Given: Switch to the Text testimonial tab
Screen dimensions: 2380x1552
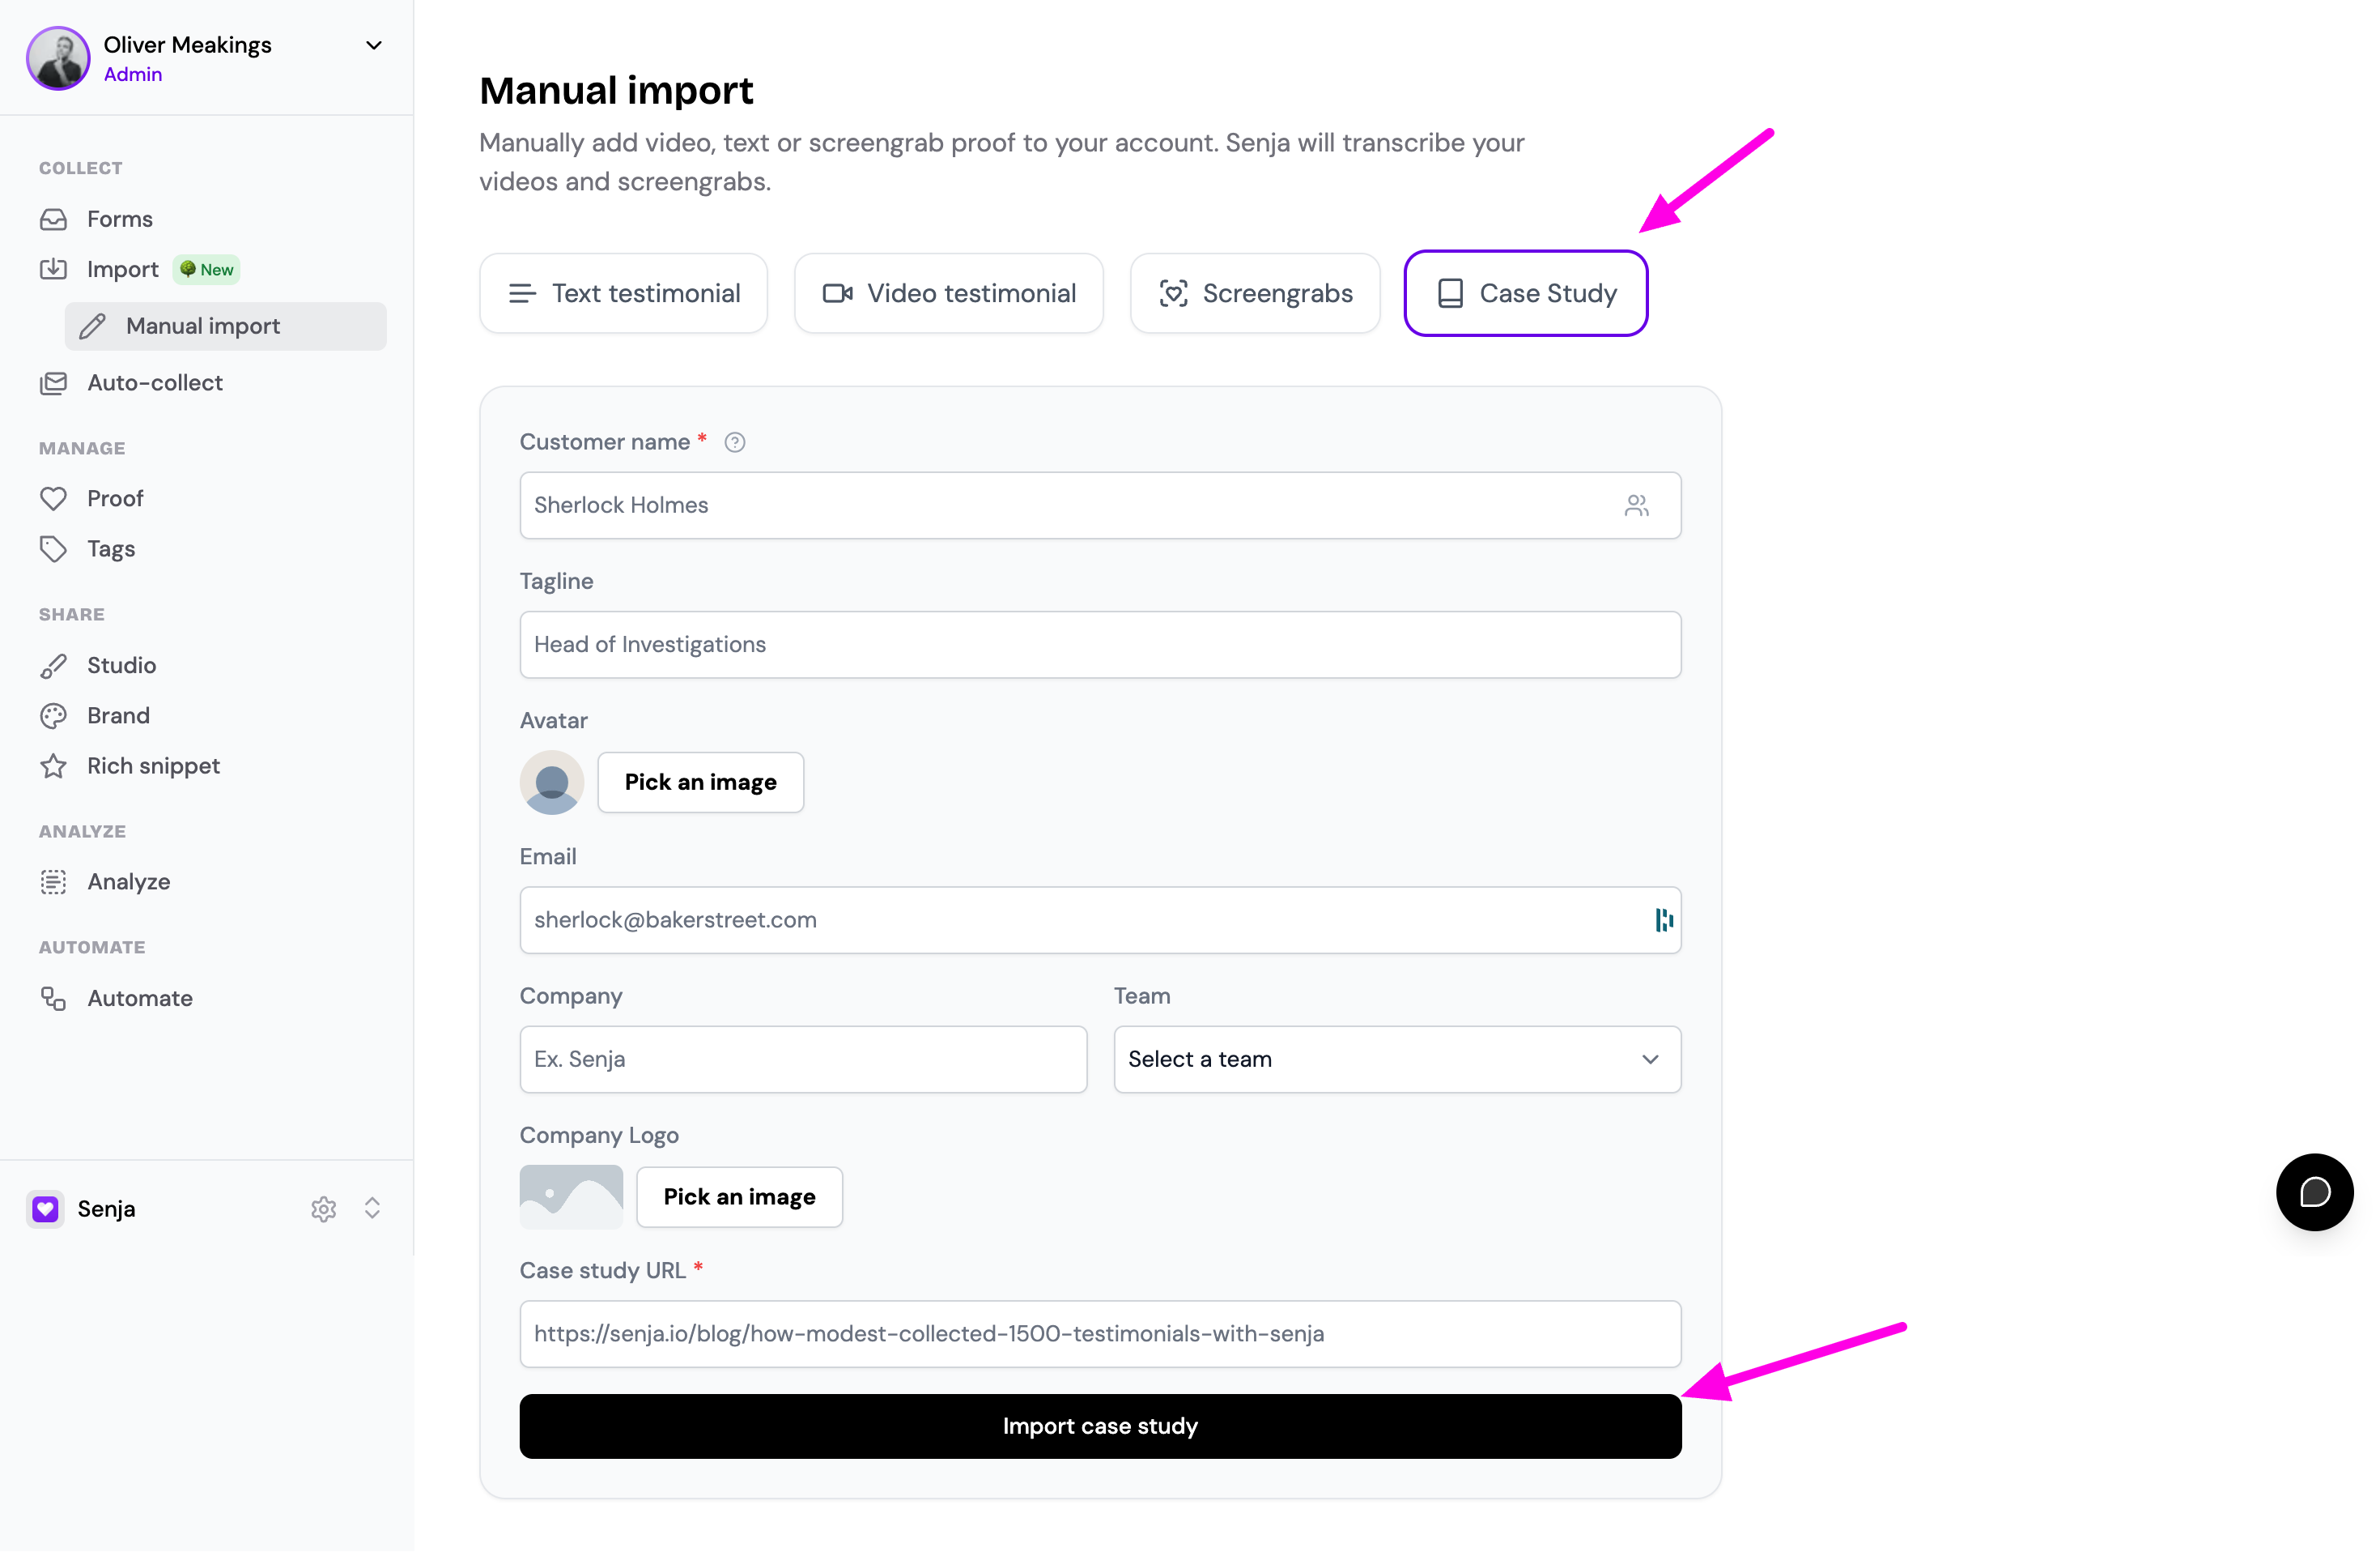Looking at the screenshot, I should [x=624, y=293].
